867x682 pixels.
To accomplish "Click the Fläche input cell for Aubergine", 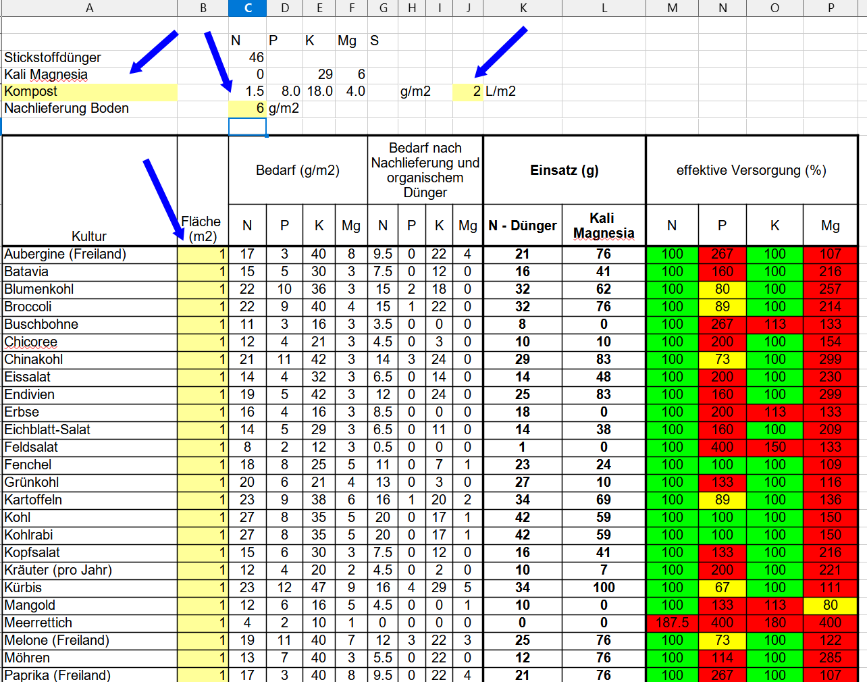I will (203, 255).
